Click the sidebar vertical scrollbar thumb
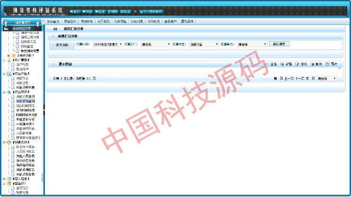The width and height of the screenshot is (351, 197). click(x=42, y=177)
